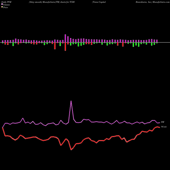
Task: Click the MunafaSutra charts for TCBI heading
Action: pyautogui.click(x=52, y=2)
